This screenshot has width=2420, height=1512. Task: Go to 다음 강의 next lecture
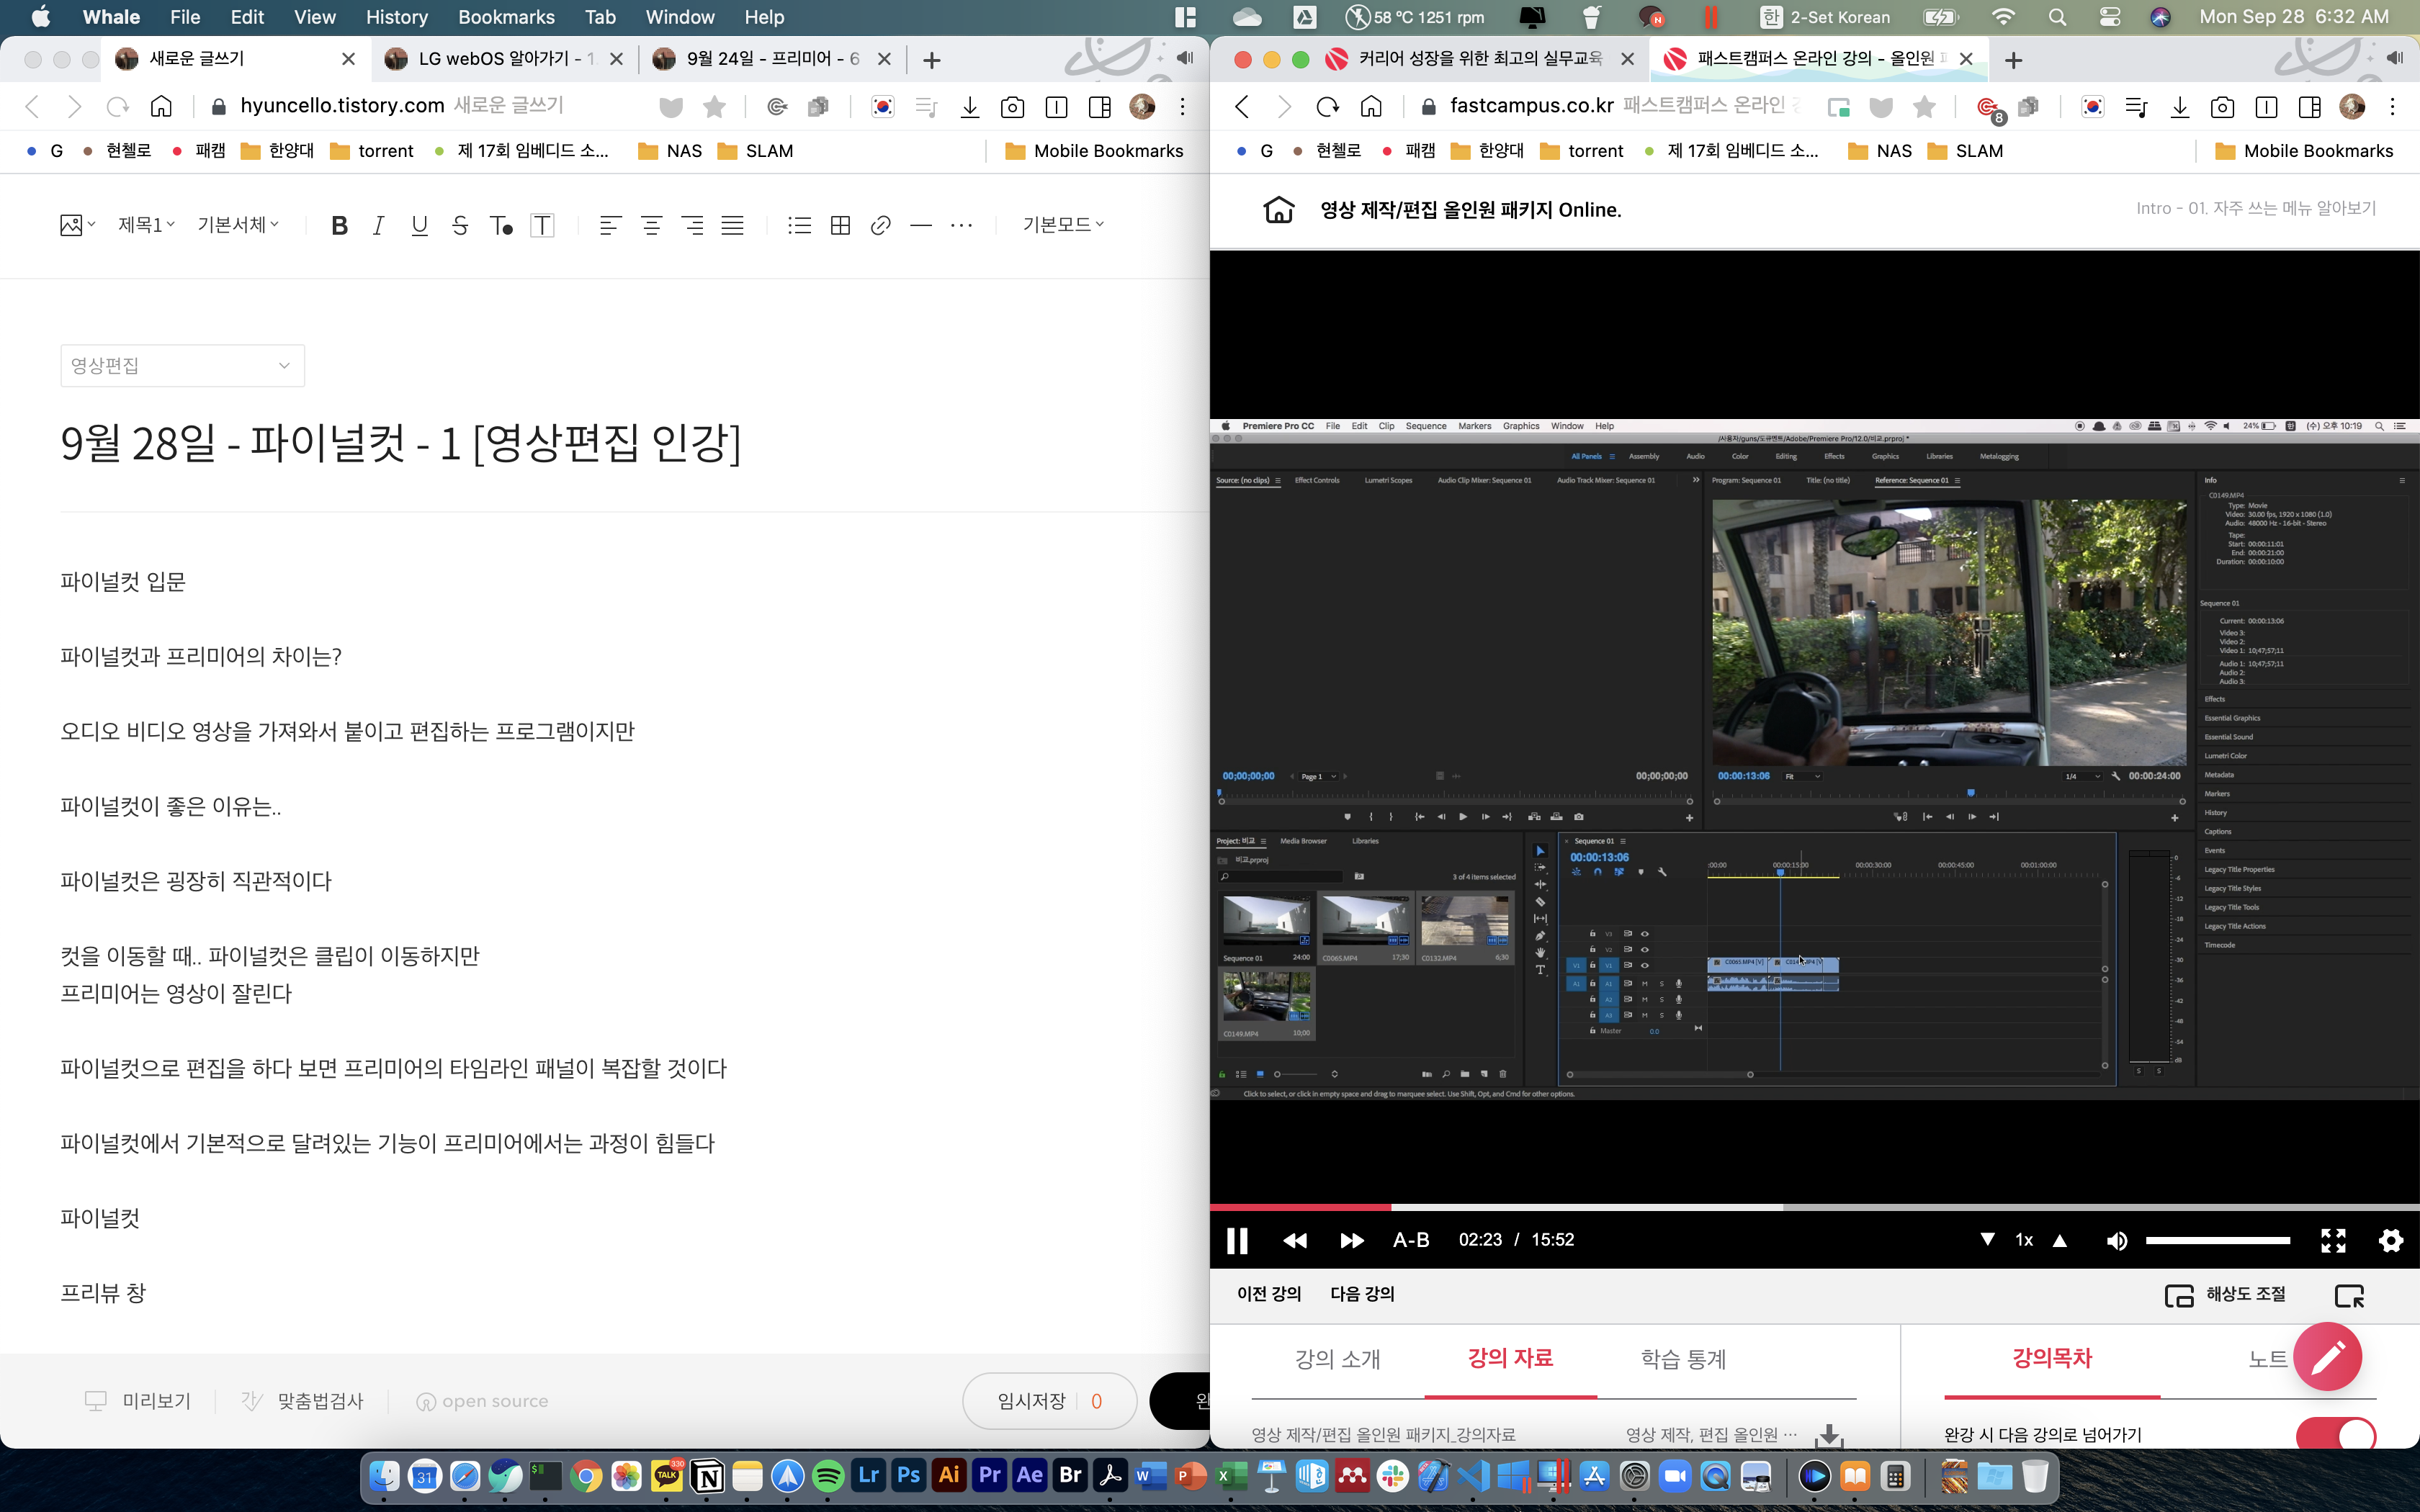coord(1361,1294)
